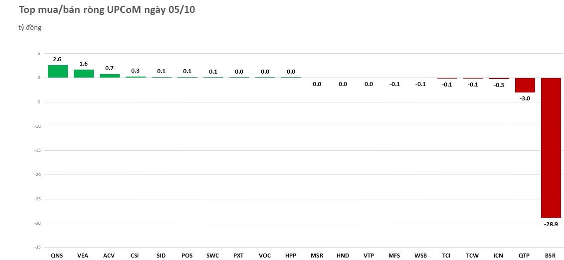The height and width of the screenshot is (260, 564).
Task: Click the green QNS bar
Action: click(x=57, y=72)
